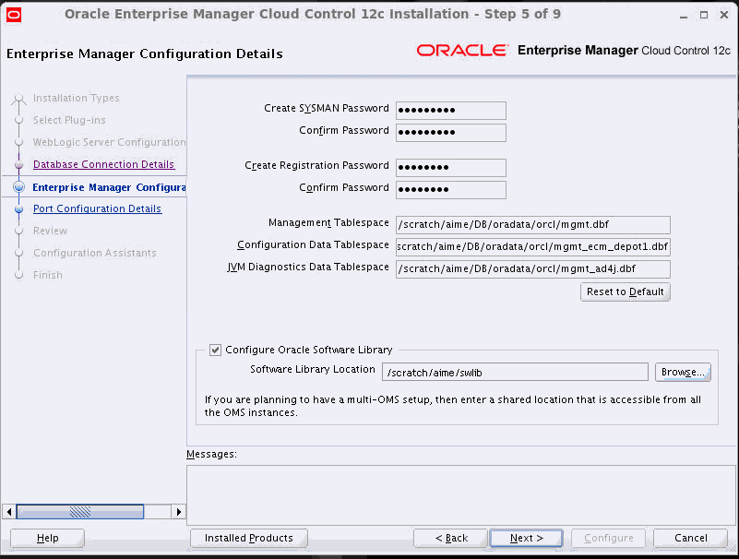The width and height of the screenshot is (739, 559).
Task: Click the Reset to Default button
Action: pos(625,291)
